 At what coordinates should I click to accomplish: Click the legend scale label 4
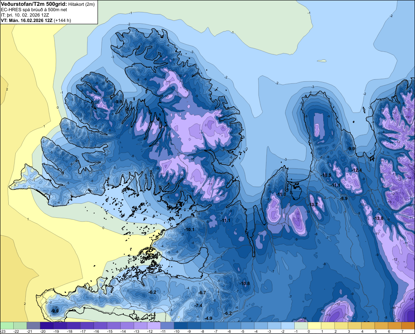362,332
